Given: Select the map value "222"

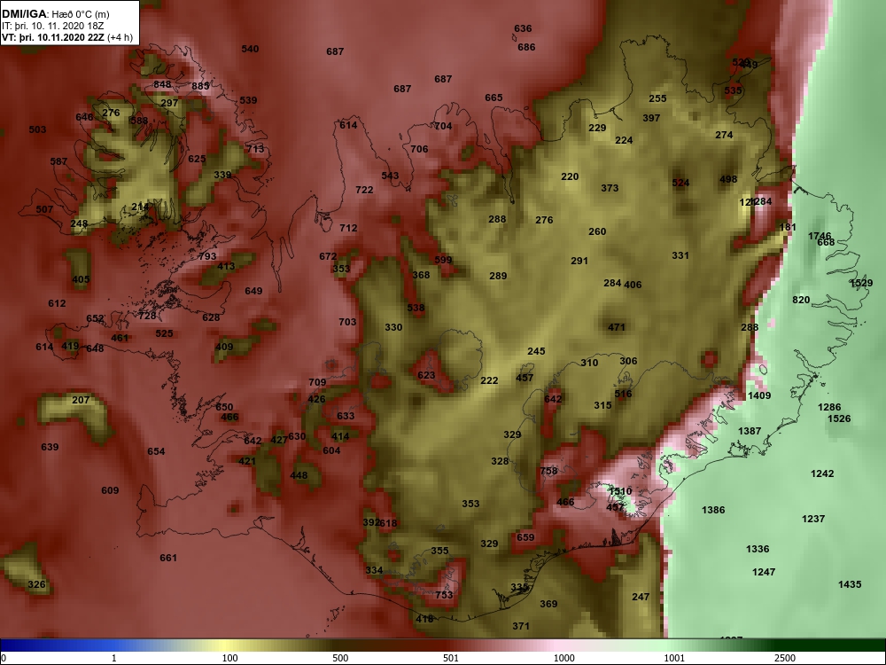Looking at the screenshot, I should coord(489,380).
